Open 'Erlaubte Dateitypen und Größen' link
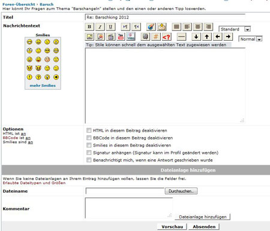Viewport: 270px width, 231px height. tap(34, 183)
